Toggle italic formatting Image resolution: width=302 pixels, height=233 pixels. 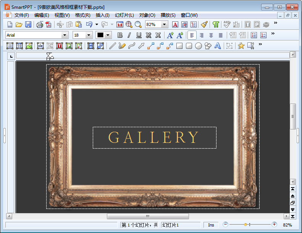tap(129, 35)
